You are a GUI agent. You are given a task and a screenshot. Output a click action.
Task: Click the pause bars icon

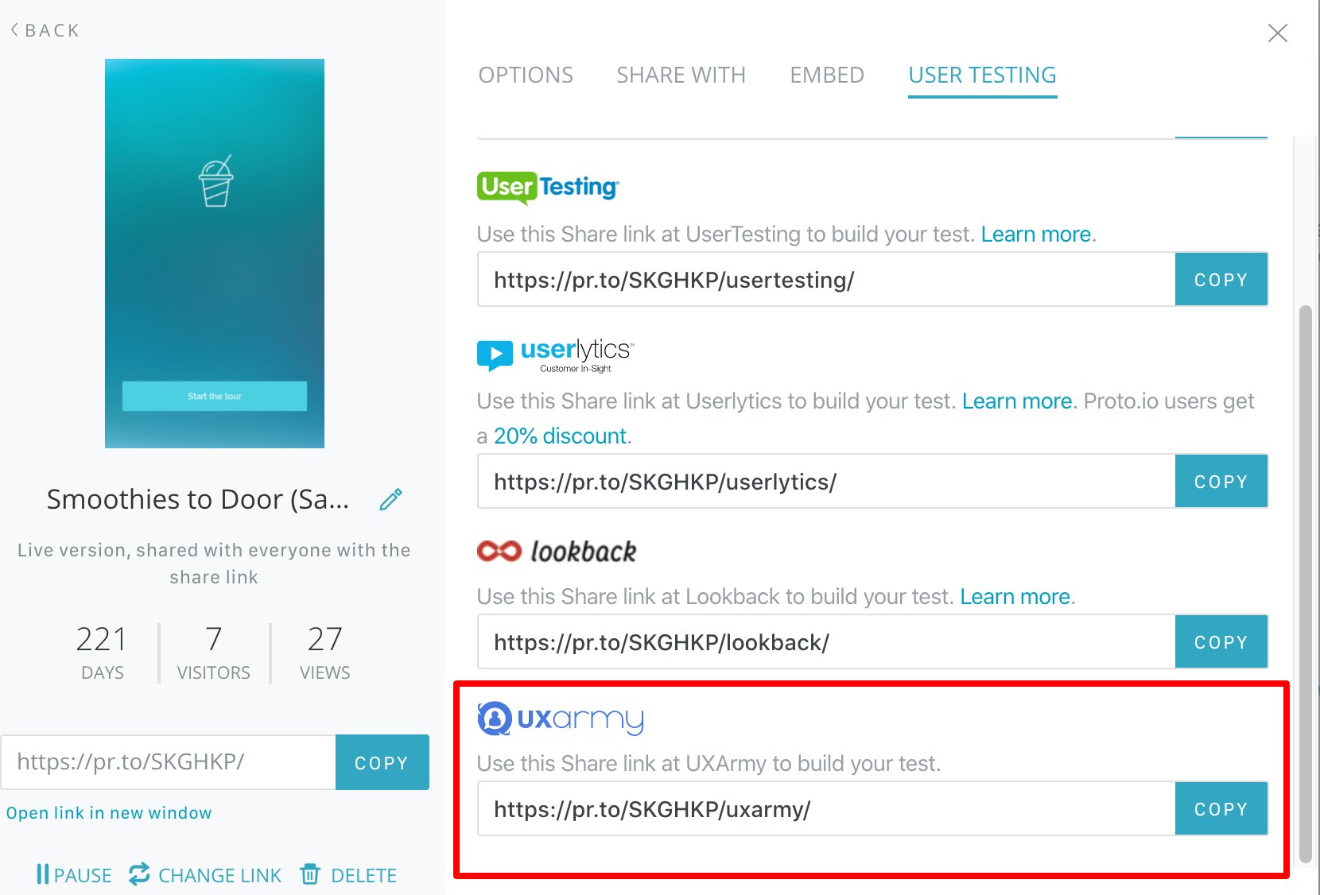(43, 874)
